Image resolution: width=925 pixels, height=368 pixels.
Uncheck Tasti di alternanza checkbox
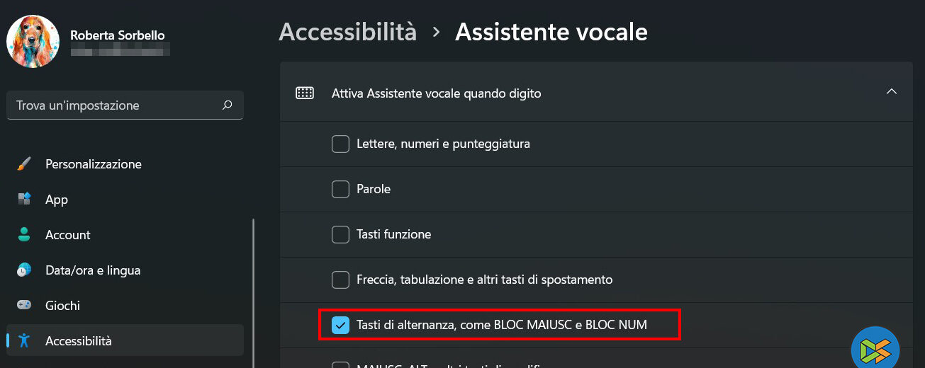point(341,326)
